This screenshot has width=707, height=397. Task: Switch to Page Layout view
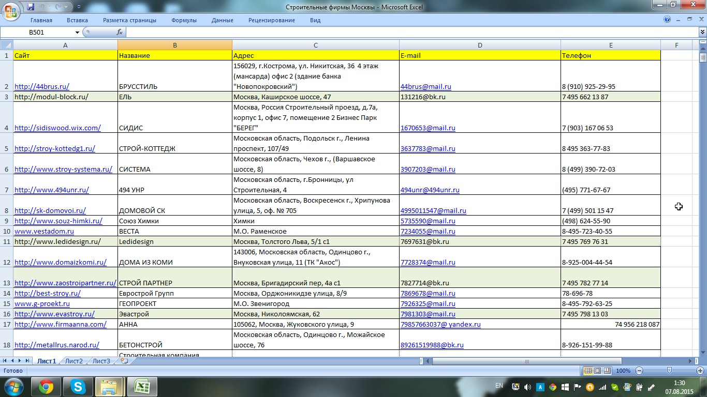598,371
